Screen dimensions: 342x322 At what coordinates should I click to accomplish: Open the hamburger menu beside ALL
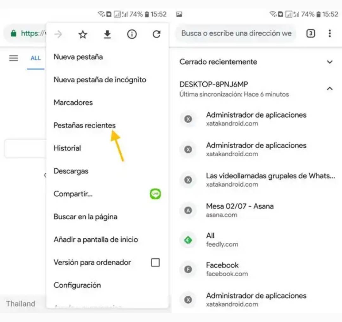click(x=14, y=58)
